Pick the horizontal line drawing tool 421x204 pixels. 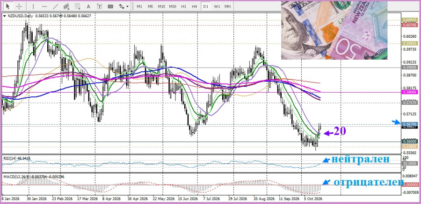pyautogui.click(x=44, y=6)
